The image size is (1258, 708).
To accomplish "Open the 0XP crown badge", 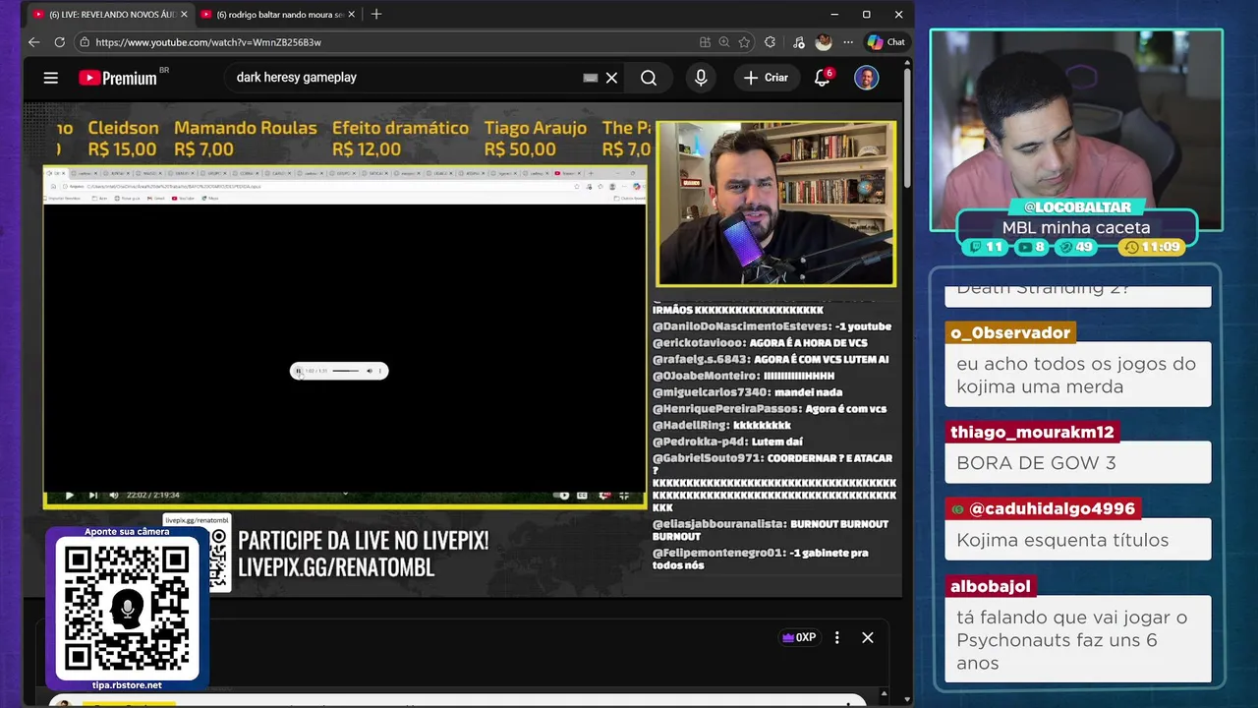I will tap(798, 637).
